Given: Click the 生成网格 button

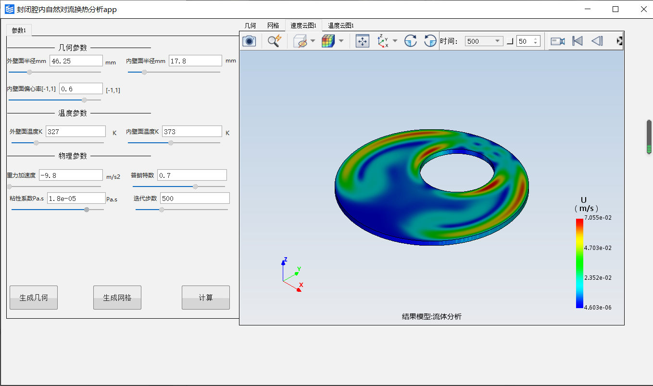Looking at the screenshot, I should [x=117, y=298].
